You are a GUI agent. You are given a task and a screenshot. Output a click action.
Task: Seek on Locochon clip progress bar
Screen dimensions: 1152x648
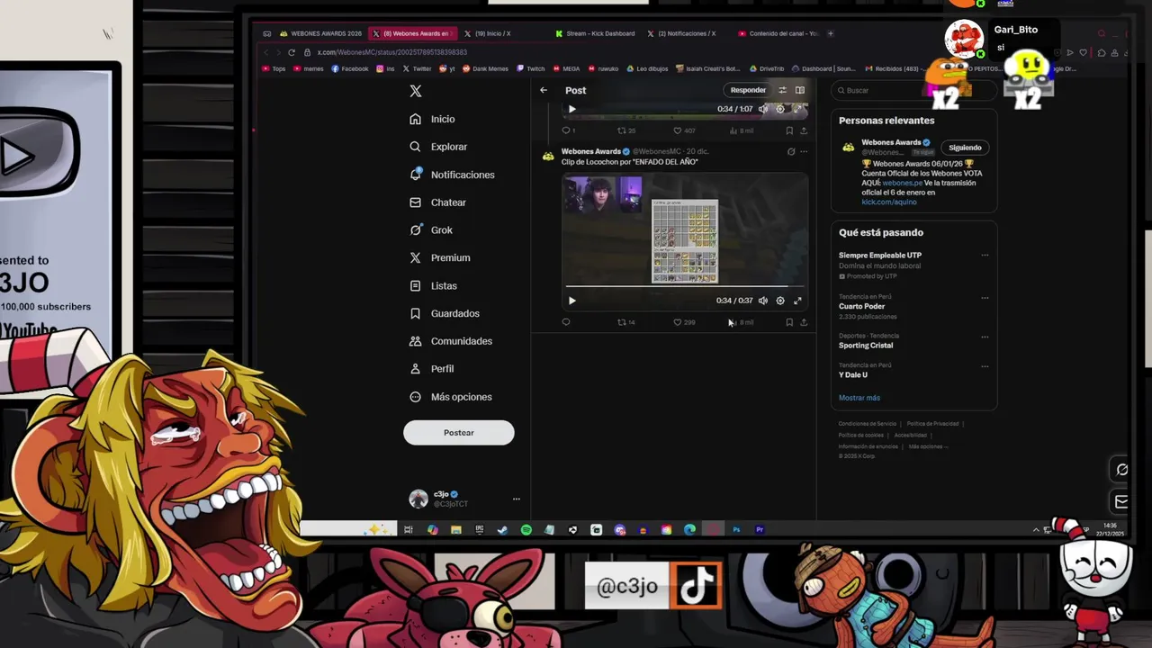(685, 287)
